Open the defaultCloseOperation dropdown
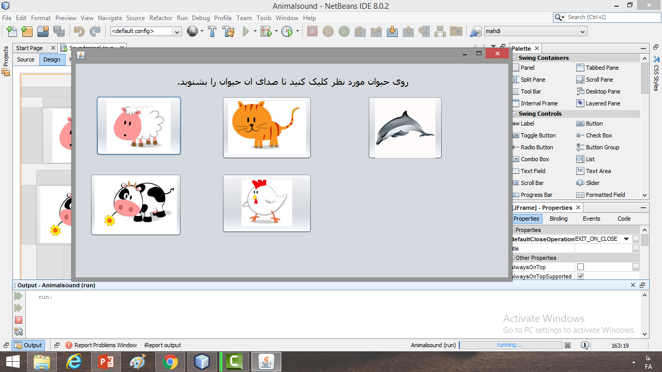 626,239
